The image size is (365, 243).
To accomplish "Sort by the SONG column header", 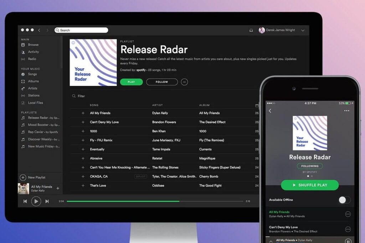I will coord(94,105).
